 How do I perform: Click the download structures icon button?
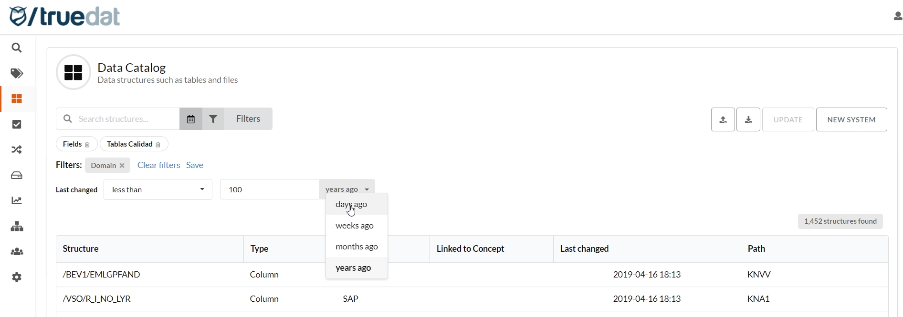pos(748,120)
